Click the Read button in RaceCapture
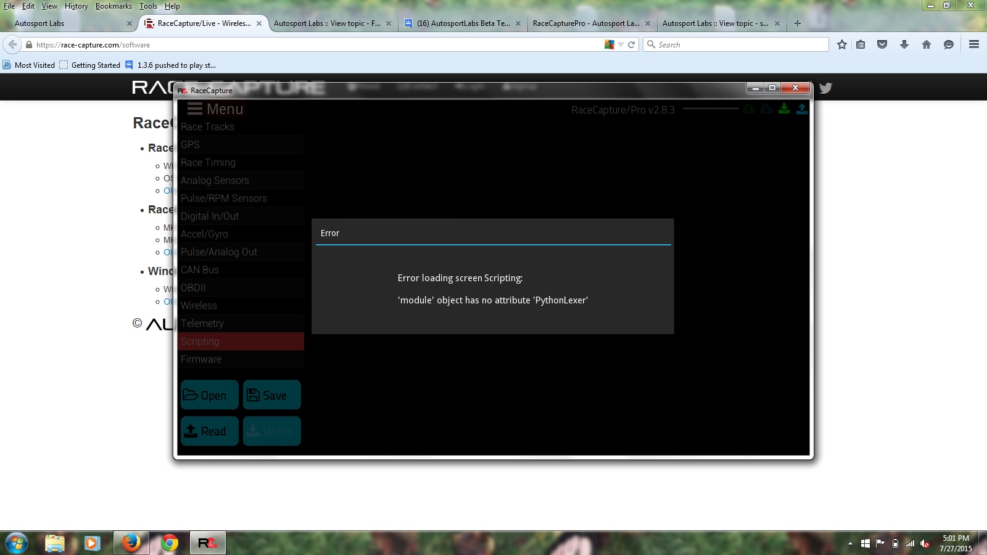 coord(210,431)
